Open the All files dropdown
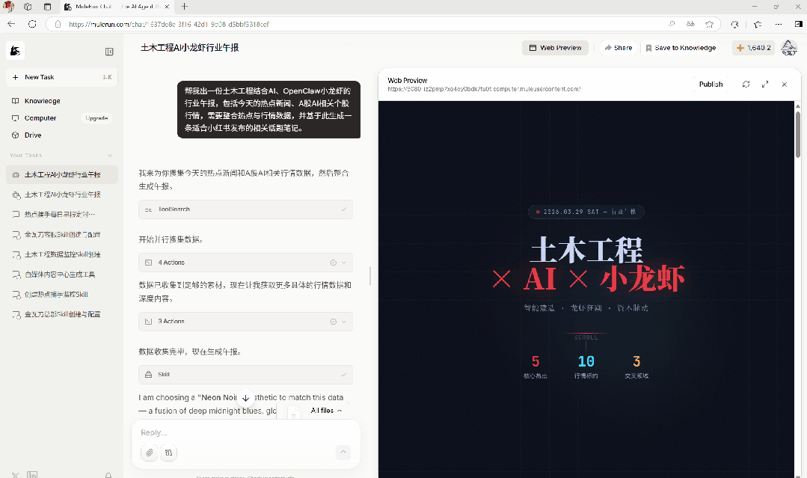This screenshot has width=807, height=478. click(326, 411)
